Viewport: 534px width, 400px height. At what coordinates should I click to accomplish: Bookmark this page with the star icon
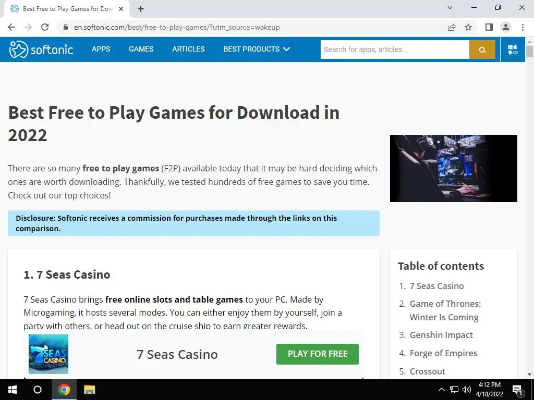click(468, 27)
